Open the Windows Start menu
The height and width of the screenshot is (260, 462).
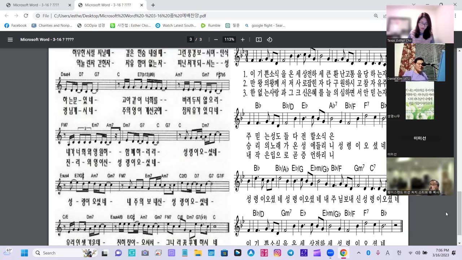[24, 253]
